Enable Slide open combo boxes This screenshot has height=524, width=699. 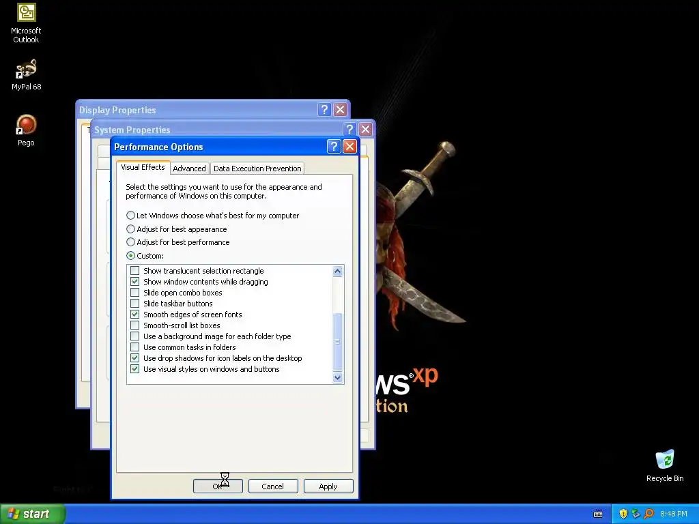click(134, 292)
